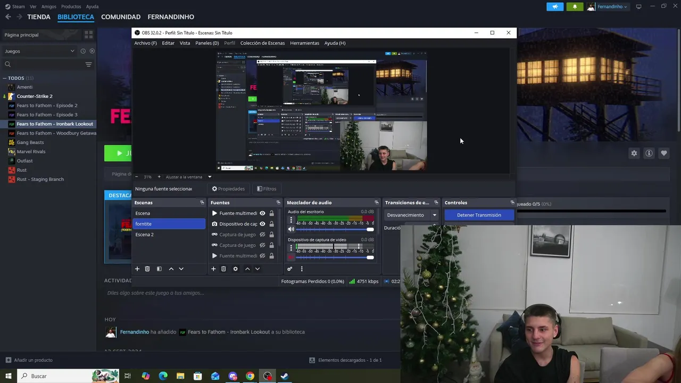
Task: Open Steam announcements megaphone button
Action: [x=555, y=6]
